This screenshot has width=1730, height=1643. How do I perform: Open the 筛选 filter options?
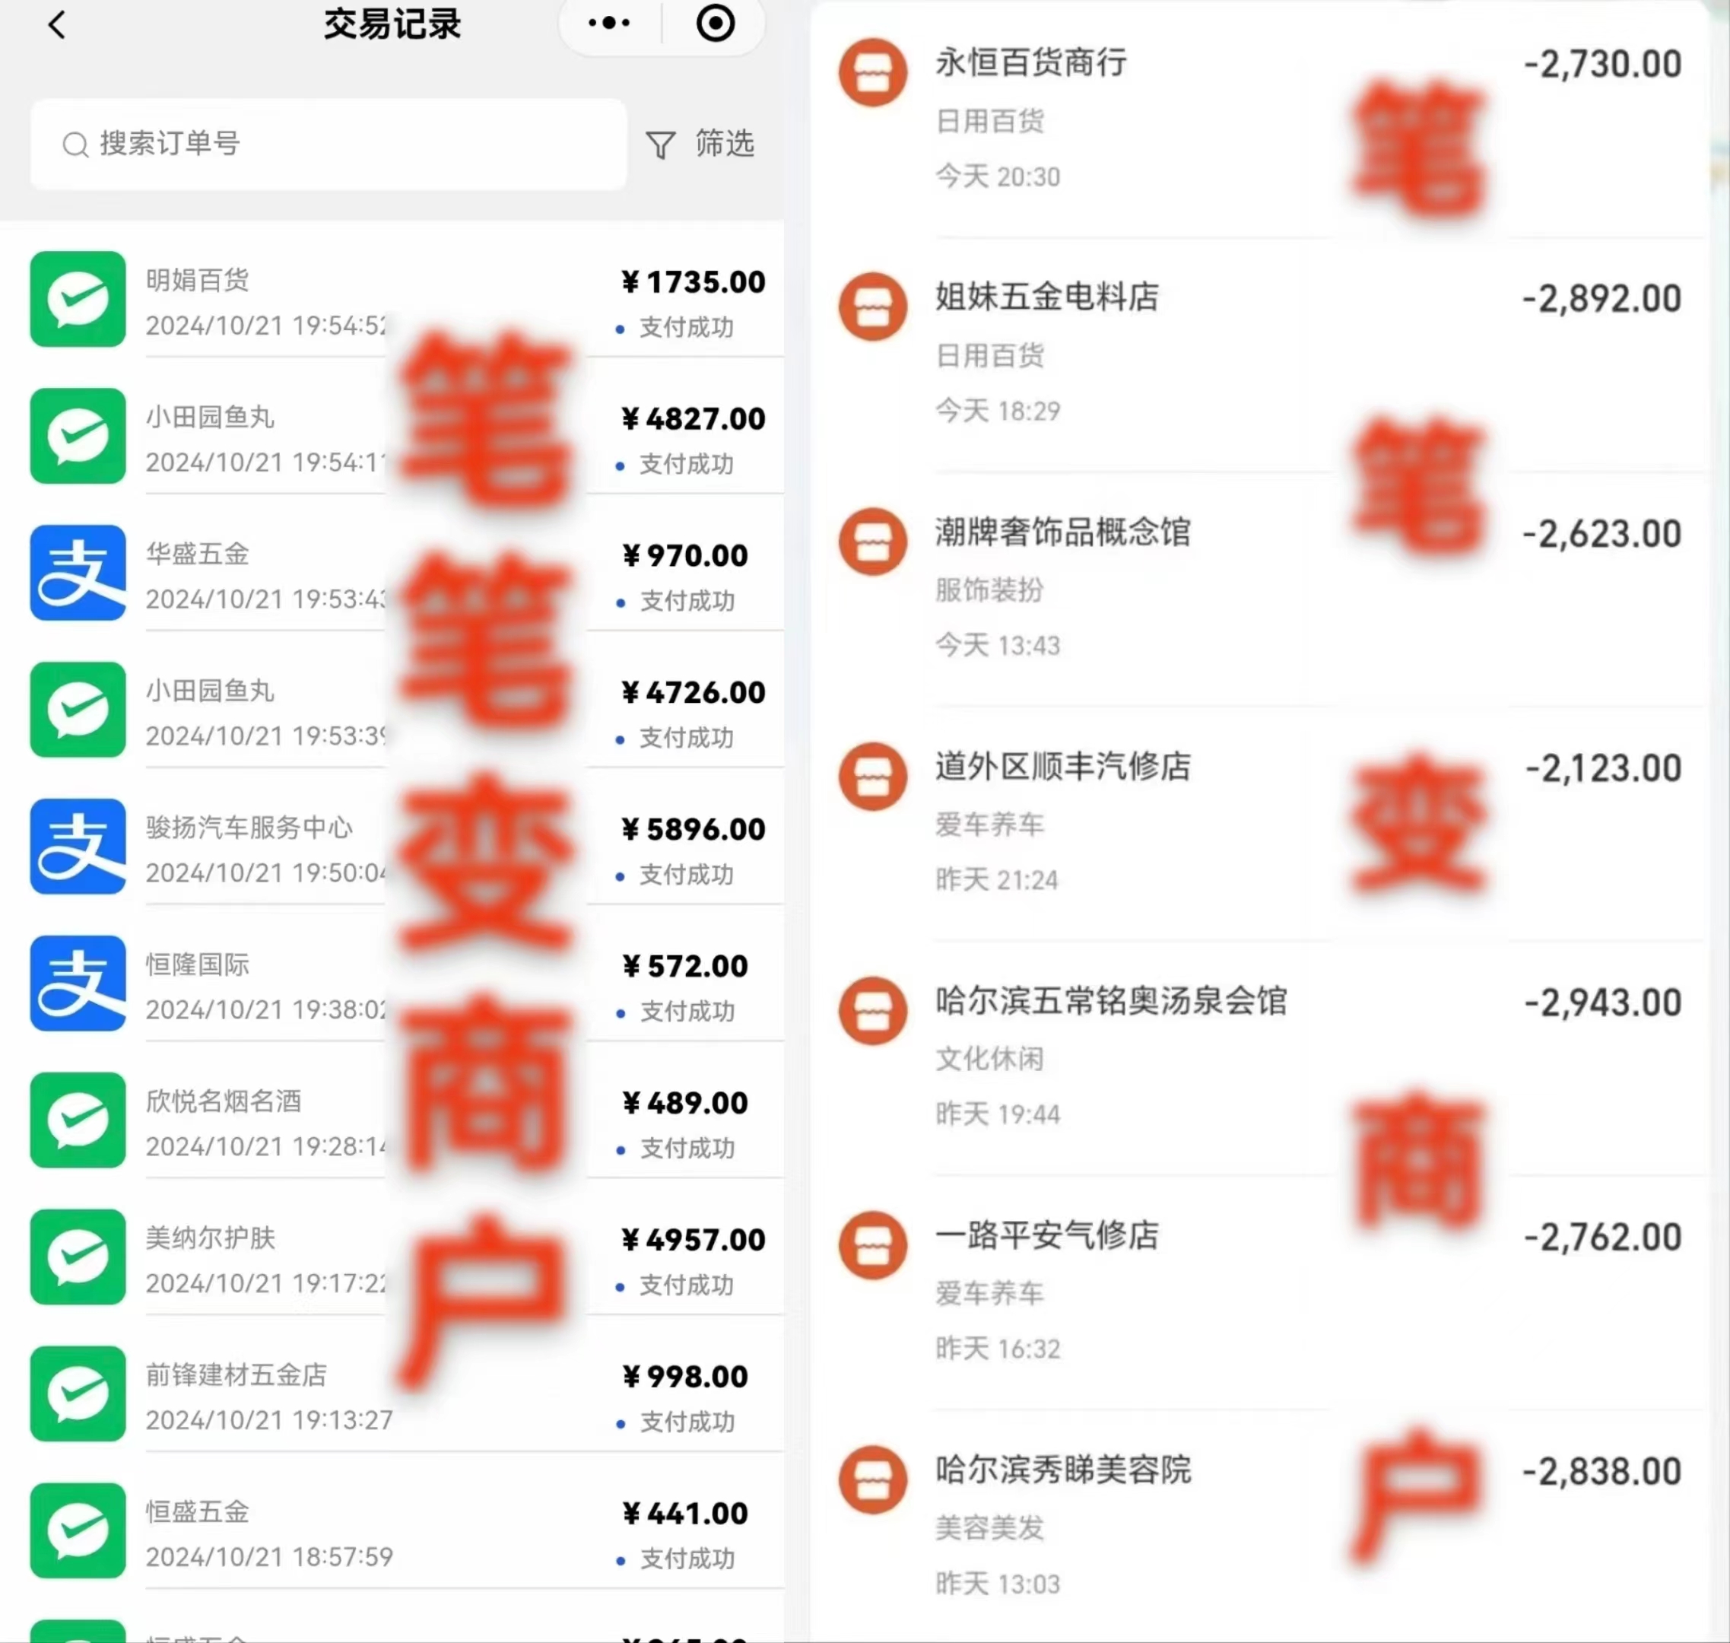700,144
